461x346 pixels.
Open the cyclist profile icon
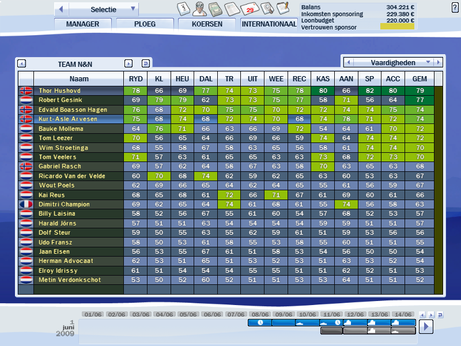tap(199, 8)
